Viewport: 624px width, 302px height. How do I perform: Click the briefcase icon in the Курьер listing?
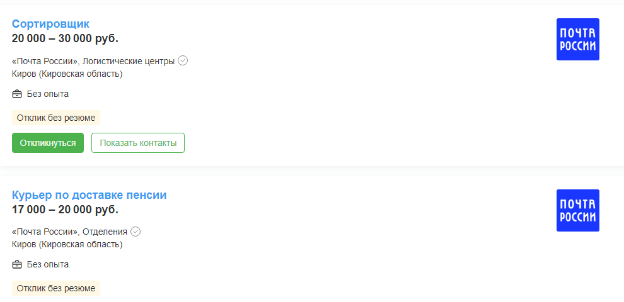(17, 265)
